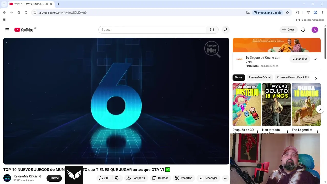
Task: Click the Unirme button
Action: click(54, 178)
